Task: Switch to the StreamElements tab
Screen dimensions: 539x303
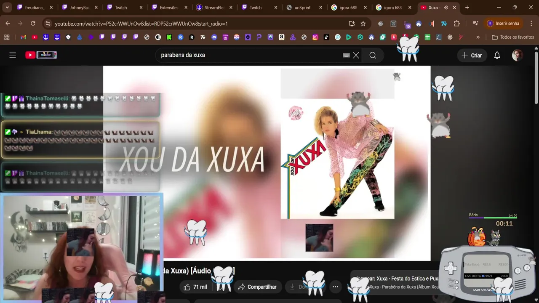Action: coord(213,8)
